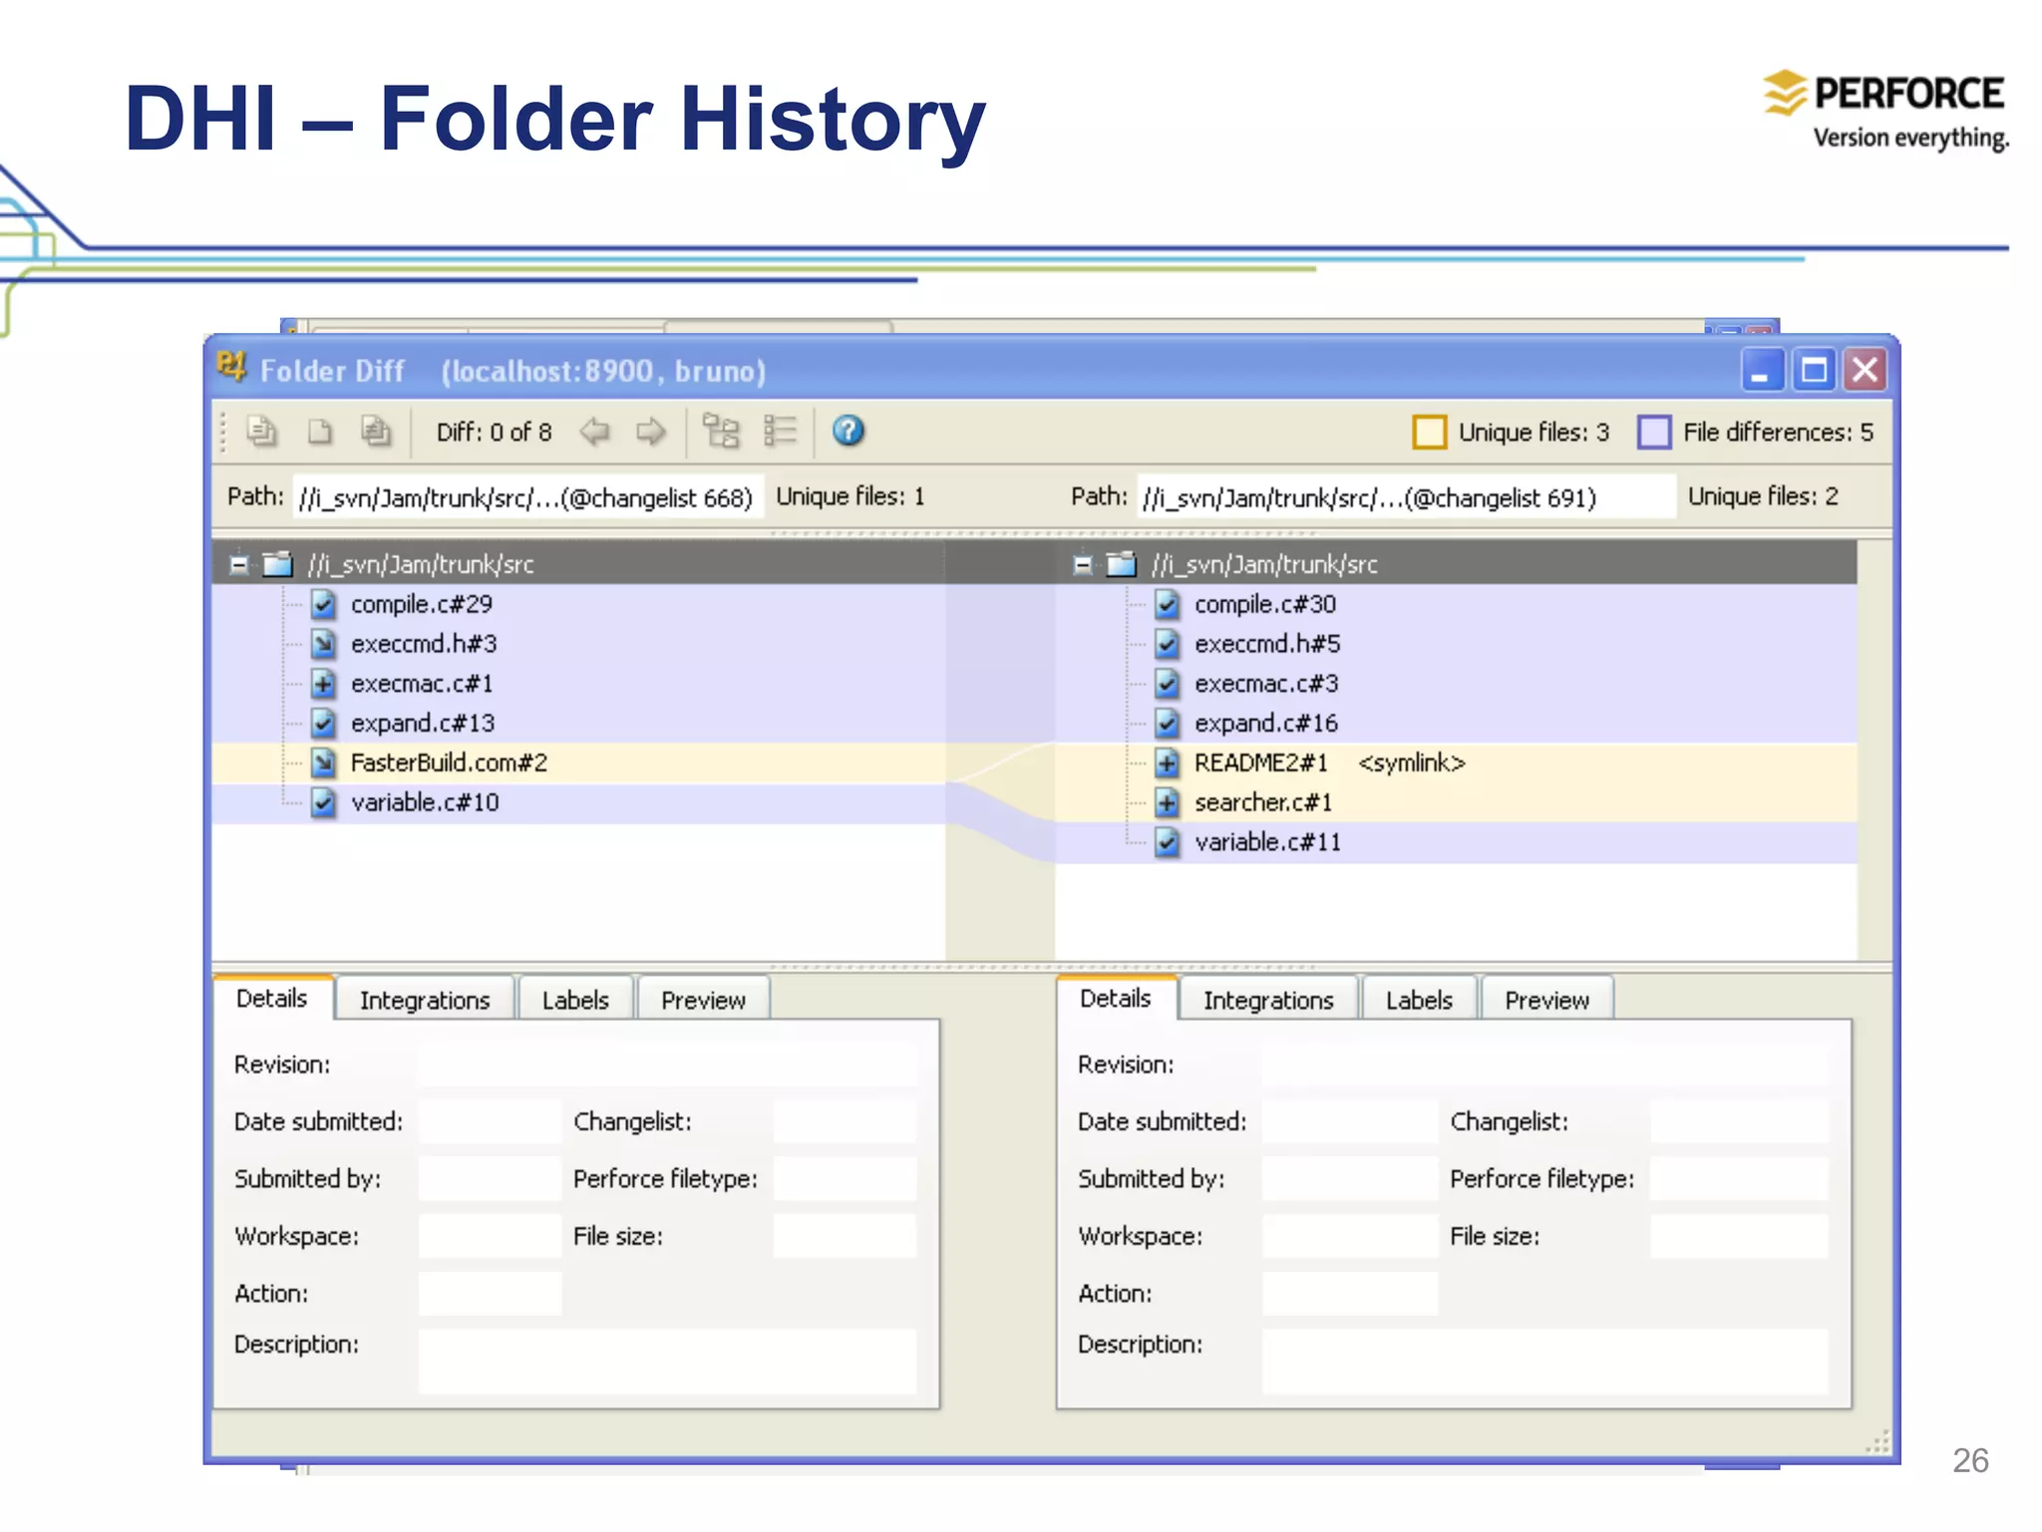Click file icon of compile.c#29
Viewport: 2042px width, 1532px height.
(323, 604)
